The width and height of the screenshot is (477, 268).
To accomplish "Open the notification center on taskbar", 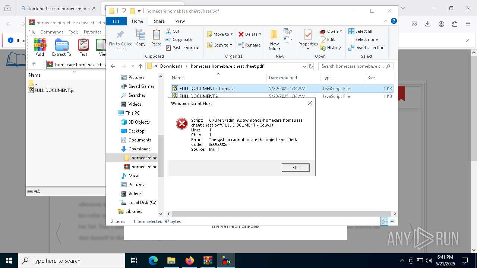I will (465, 261).
